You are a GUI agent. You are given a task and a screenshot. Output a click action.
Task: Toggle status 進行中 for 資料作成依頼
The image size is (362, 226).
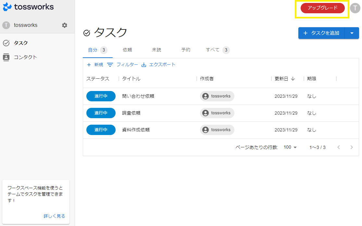pos(101,130)
